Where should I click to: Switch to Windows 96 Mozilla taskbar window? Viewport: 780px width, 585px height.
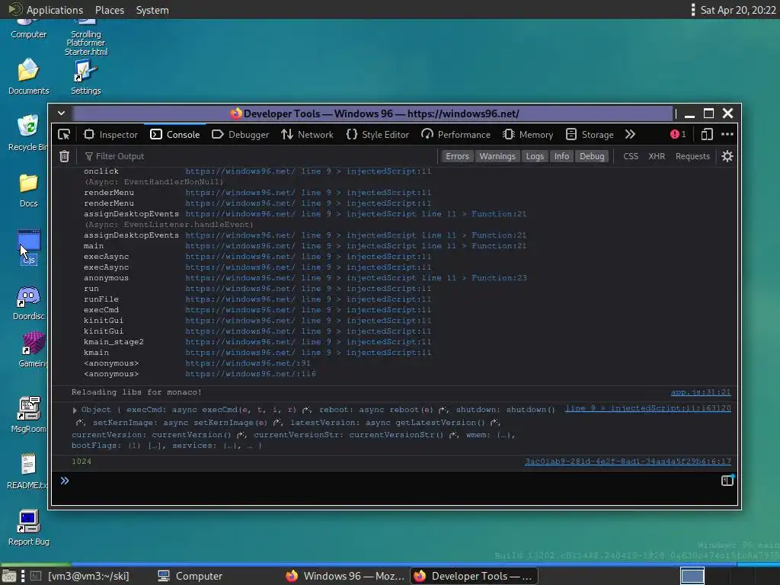coord(345,576)
